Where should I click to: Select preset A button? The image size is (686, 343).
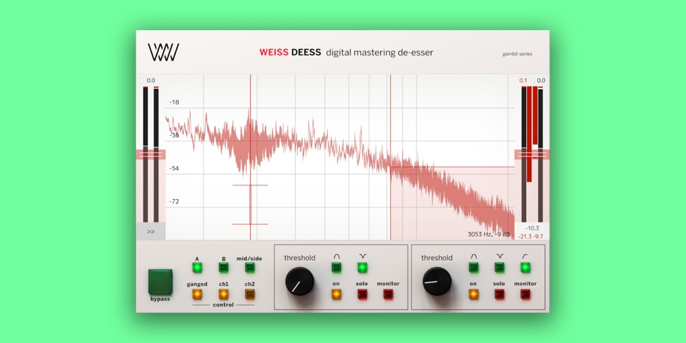pyautogui.click(x=198, y=268)
